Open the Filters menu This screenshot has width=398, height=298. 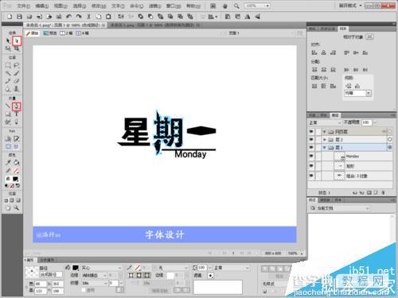click(x=154, y=6)
